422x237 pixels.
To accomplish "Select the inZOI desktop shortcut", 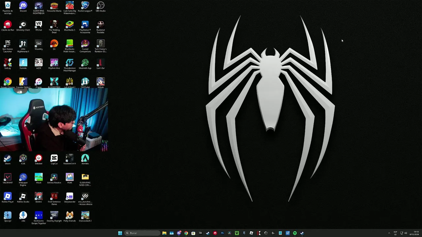I will click(x=39, y=64).
